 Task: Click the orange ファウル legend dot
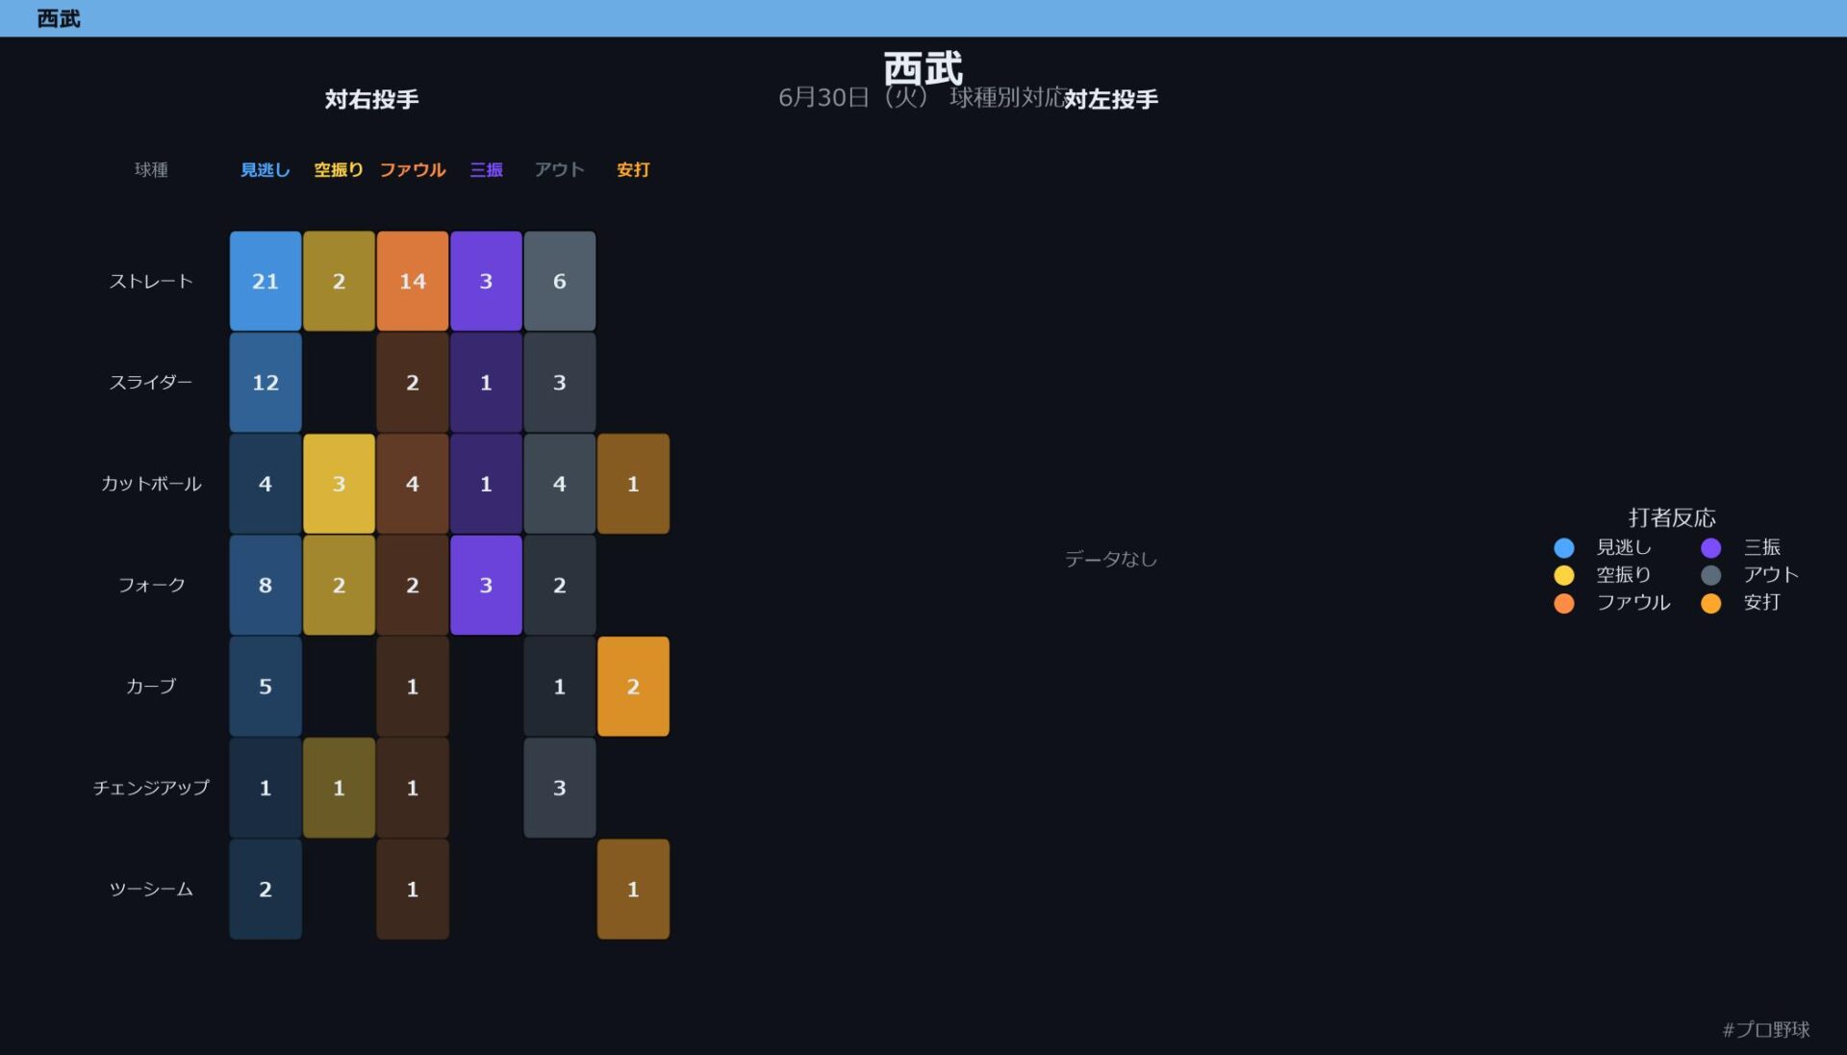[x=1564, y=603]
